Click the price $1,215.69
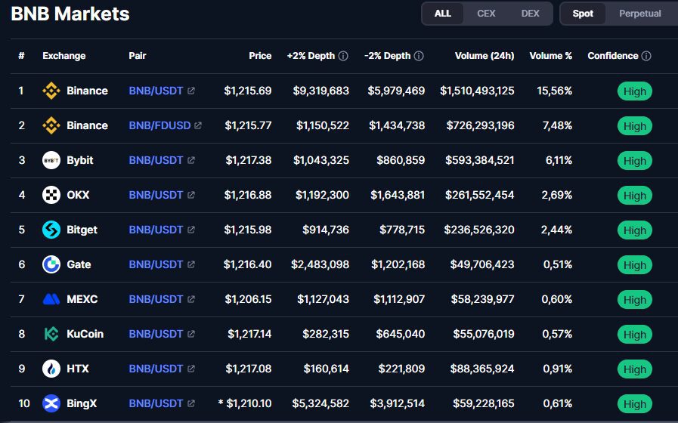Screen dimensions: 678x423 coord(248,91)
